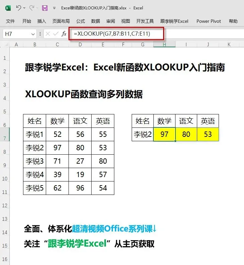Open the 公式 tab
Viewport: 244px width, 265px height.
tap(81, 21)
